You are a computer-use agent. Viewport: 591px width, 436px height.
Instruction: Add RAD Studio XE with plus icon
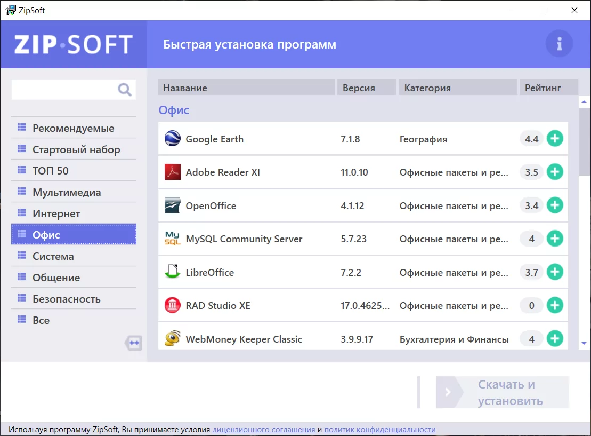(555, 305)
